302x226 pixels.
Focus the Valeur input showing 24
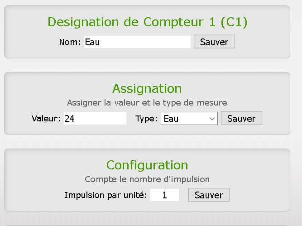pos(95,119)
